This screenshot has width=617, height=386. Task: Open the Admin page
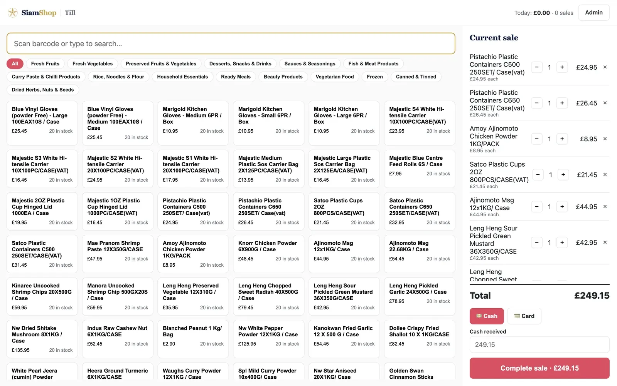[x=594, y=13]
